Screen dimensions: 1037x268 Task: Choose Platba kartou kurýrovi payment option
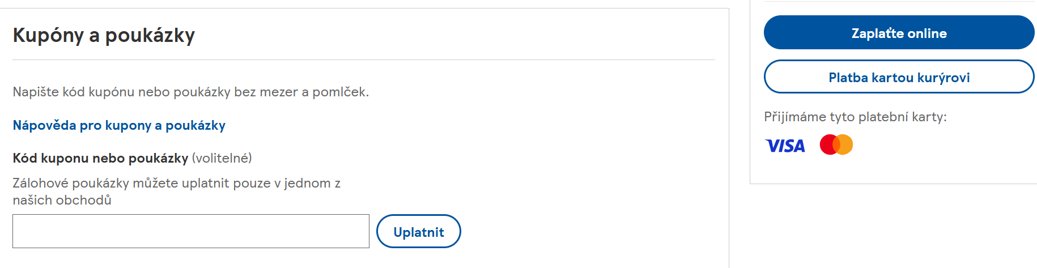pyautogui.click(x=899, y=77)
